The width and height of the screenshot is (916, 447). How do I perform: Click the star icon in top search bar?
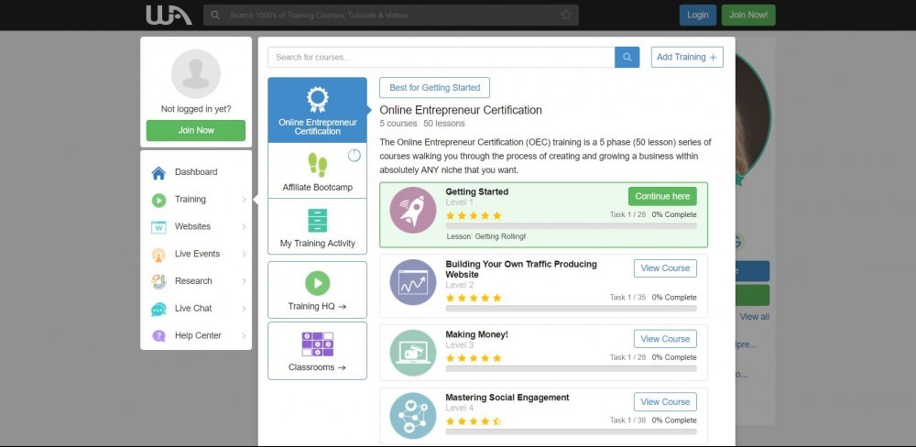[566, 16]
